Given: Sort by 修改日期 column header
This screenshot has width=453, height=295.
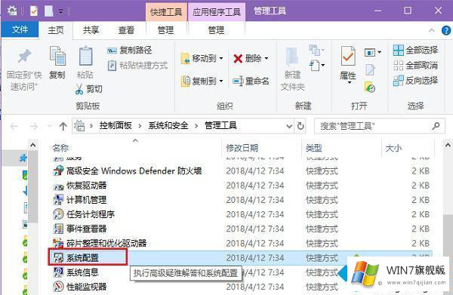Looking at the screenshot, I should point(242,149).
